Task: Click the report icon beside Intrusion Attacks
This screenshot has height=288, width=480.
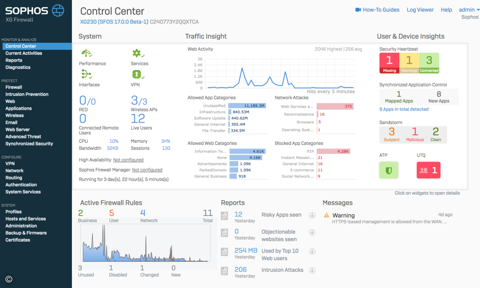Action: [225, 271]
